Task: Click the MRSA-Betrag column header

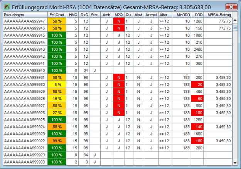Action: [218, 15]
